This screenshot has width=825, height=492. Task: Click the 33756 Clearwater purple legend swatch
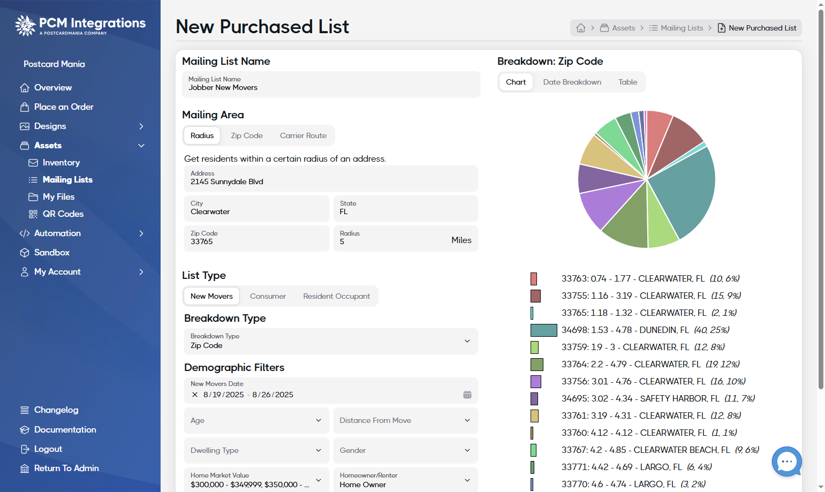click(x=536, y=382)
